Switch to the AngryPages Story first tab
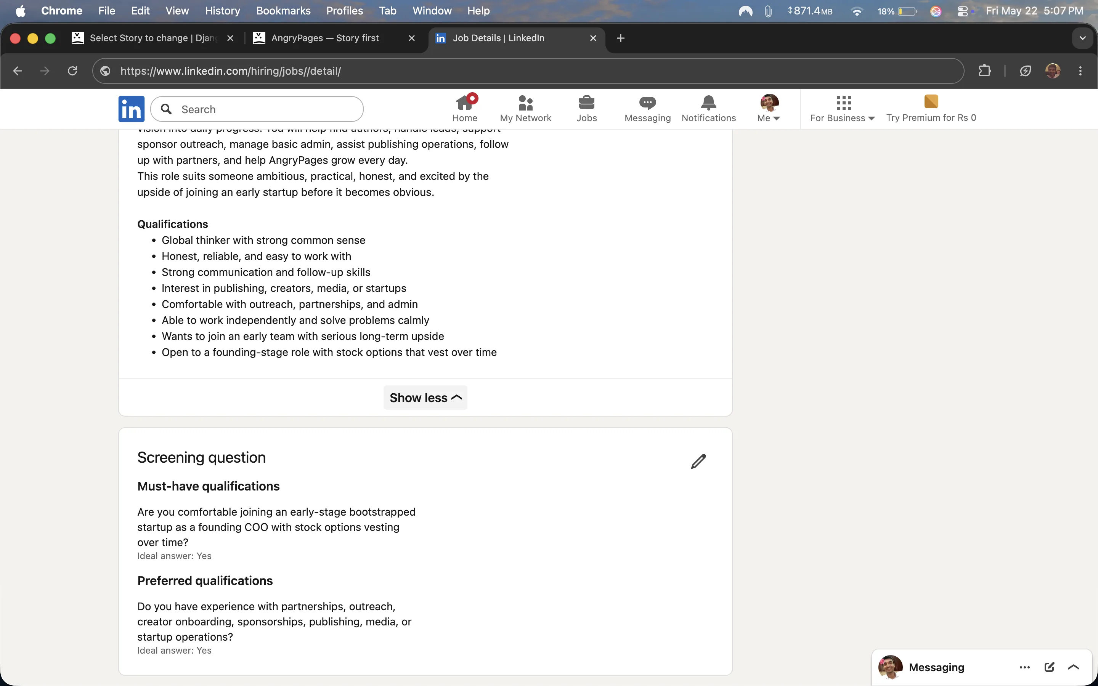 [334, 38]
